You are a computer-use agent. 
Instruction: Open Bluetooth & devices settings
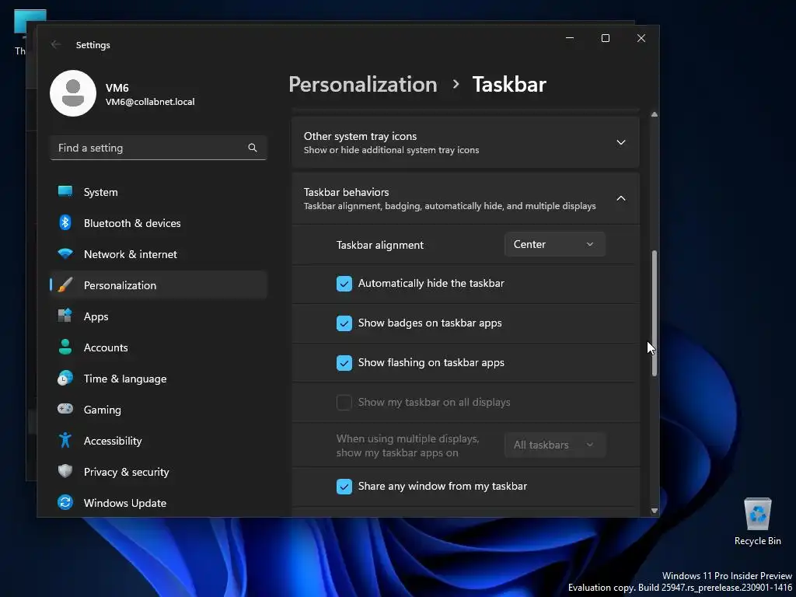click(x=159, y=223)
